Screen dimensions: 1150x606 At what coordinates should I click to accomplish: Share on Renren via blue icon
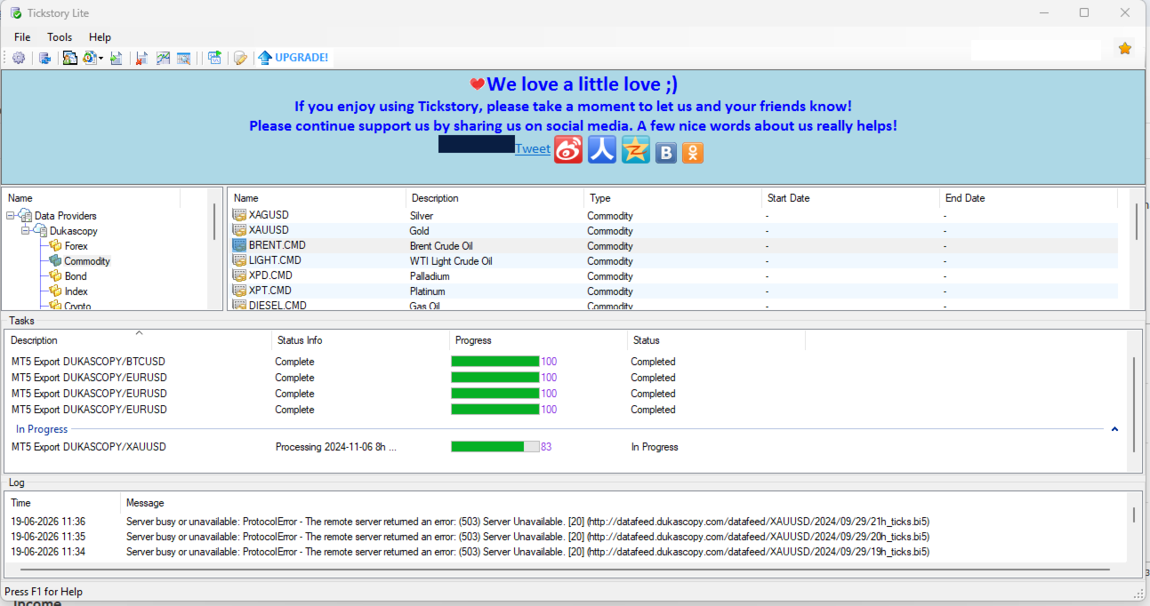click(x=602, y=149)
